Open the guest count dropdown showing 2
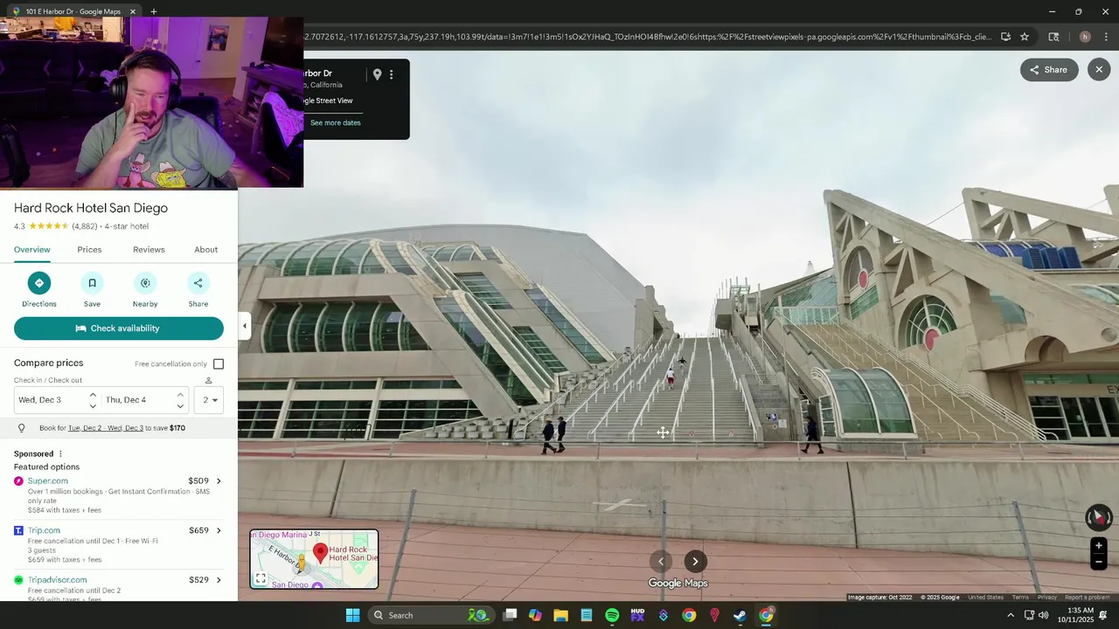Screen dimensions: 1119x629 tap(209, 400)
